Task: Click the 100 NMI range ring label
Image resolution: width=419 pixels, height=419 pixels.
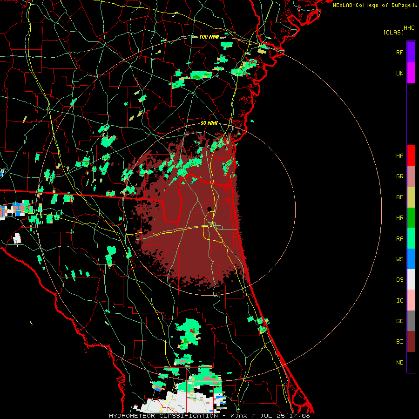Action: pyautogui.click(x=209, y=37)
